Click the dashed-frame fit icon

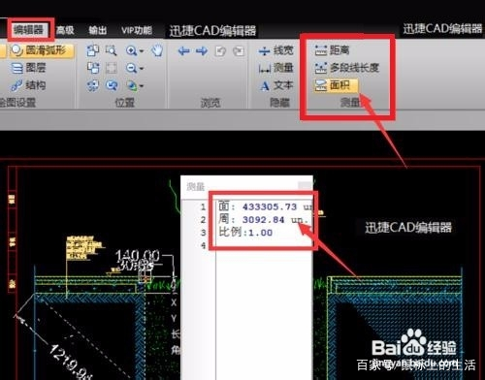click(112, 68)
